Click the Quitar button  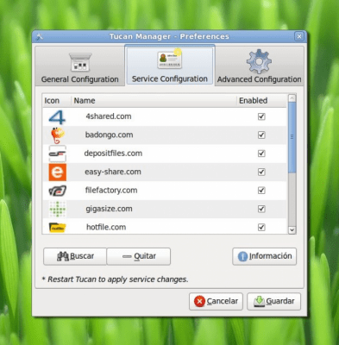pos(139,256)
